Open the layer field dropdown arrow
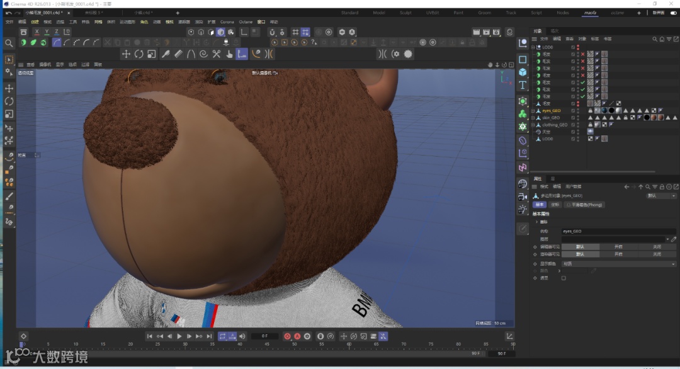The width and height of the screenshot is (680, 369). tap(667, 239)
